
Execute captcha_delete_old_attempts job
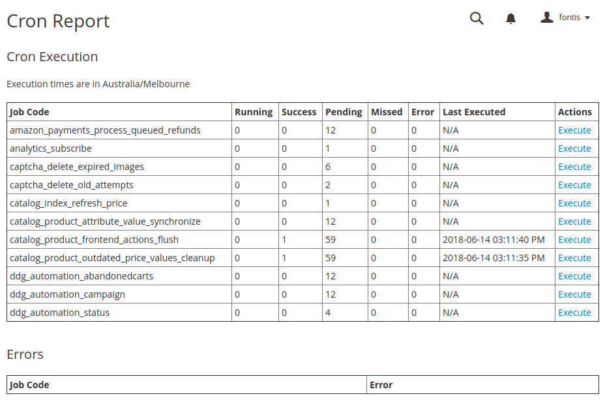[x=574, y=185]
